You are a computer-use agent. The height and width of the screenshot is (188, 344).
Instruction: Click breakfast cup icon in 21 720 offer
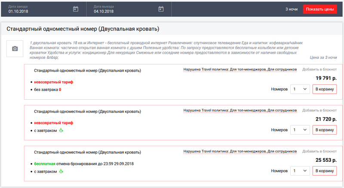tap(61, 130)
